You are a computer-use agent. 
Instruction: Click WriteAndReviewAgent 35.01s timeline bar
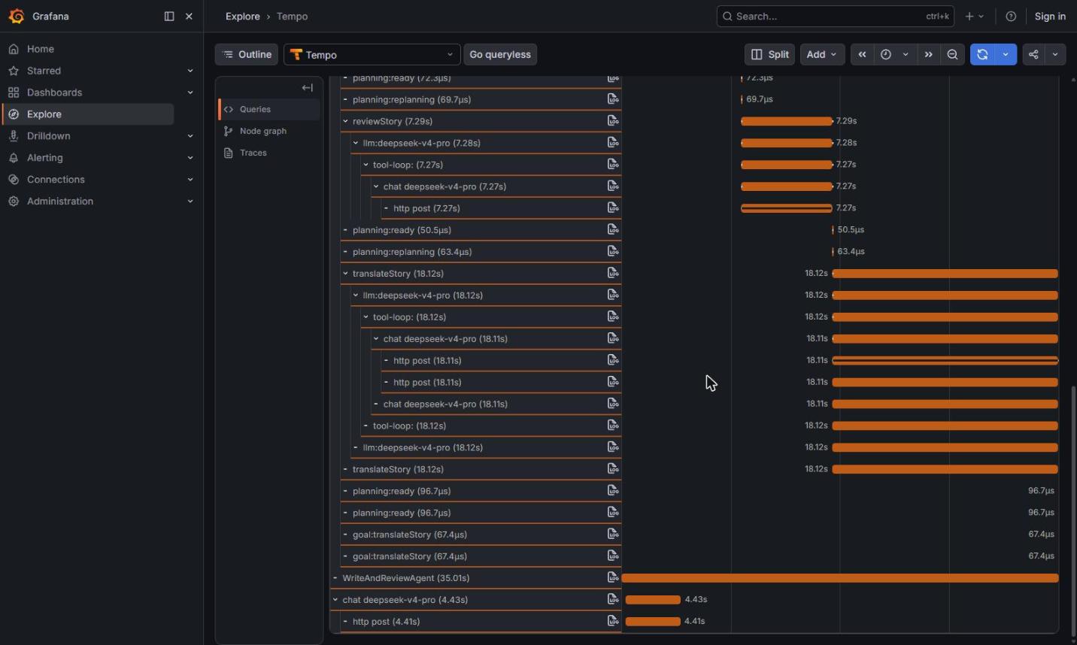click(x=840, y=578)
